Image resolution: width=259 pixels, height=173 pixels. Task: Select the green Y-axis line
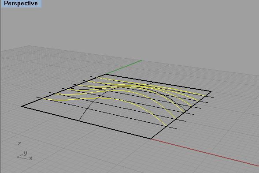(x=123, y=67)
